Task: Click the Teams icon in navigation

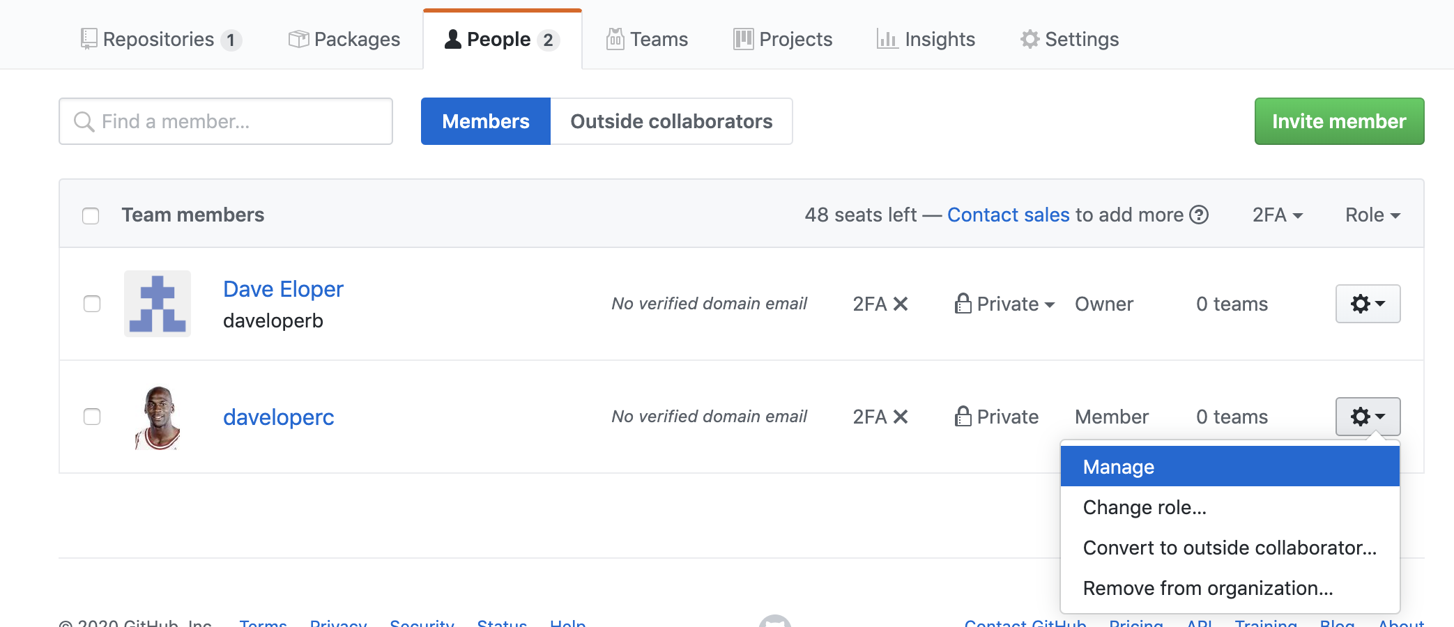Action: pyautogui.click(x=615, y=39)
